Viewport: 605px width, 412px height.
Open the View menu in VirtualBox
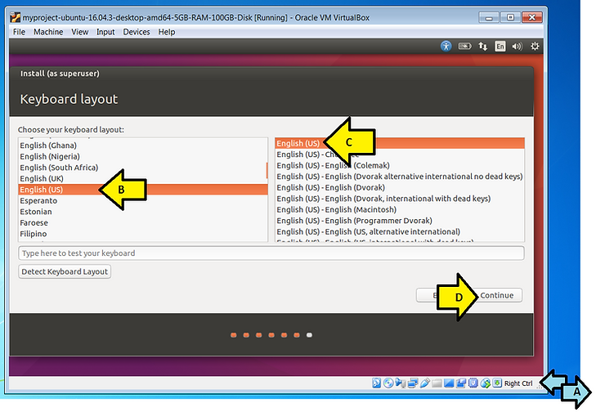coord(79,32)
